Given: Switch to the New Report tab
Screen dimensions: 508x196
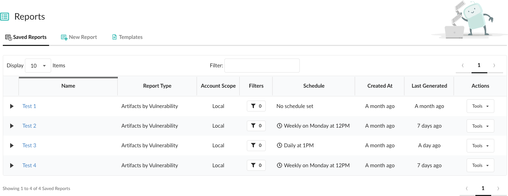Looking at the screenshot, I should pos(79,37).
